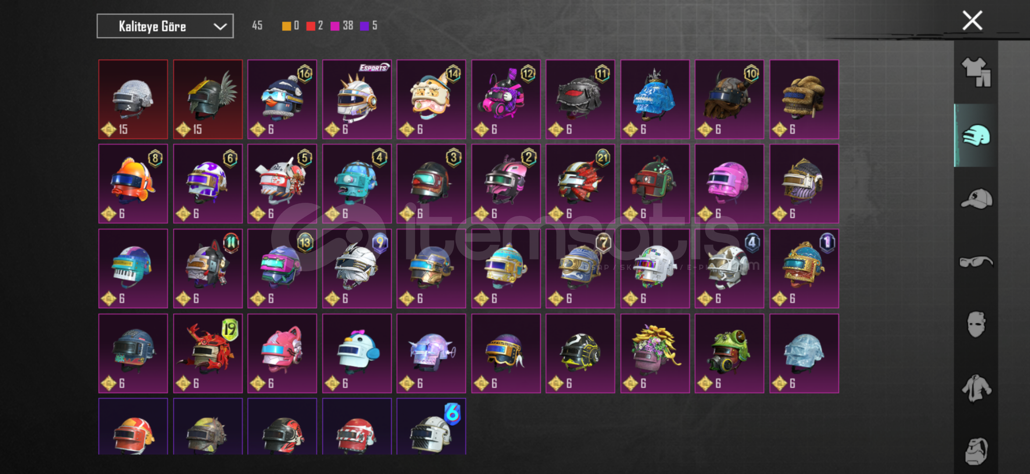Screen dimensions: 1030x474
Task: Expand sort options via chevron arrow
Action: (220, 27)
